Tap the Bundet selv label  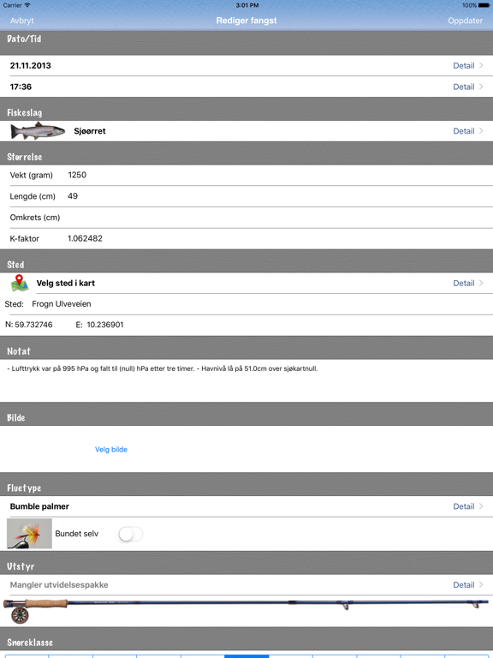tap(77, 534)
